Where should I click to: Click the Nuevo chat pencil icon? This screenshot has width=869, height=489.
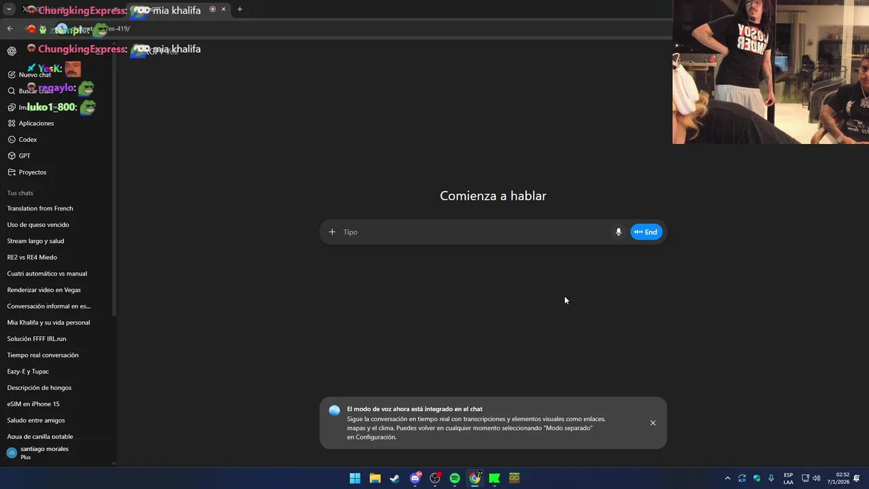[12, 75]
